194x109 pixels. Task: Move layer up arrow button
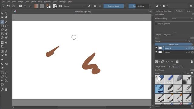(x=172, y=61)
